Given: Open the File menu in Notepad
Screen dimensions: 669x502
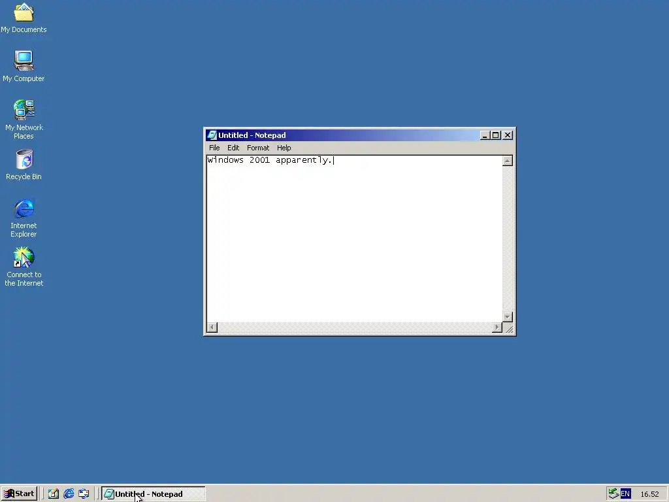Looking at the screenshot, I should point(214,148).
